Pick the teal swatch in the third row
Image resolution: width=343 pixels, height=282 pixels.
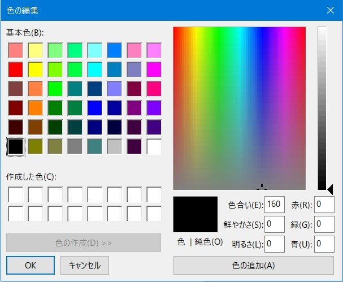pos(75,89)
